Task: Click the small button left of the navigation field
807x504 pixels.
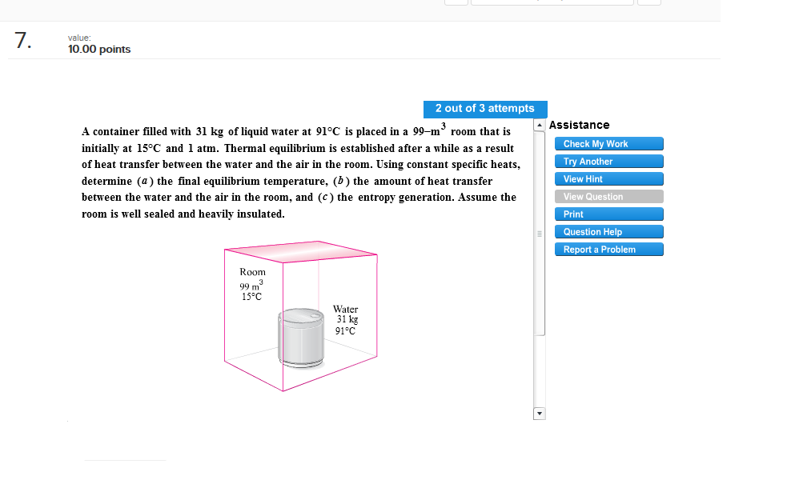Action: tap(456, 2)
